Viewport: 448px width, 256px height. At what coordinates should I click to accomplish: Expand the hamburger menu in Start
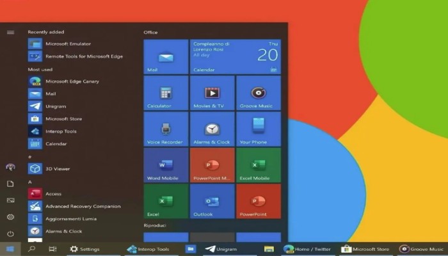11,32
